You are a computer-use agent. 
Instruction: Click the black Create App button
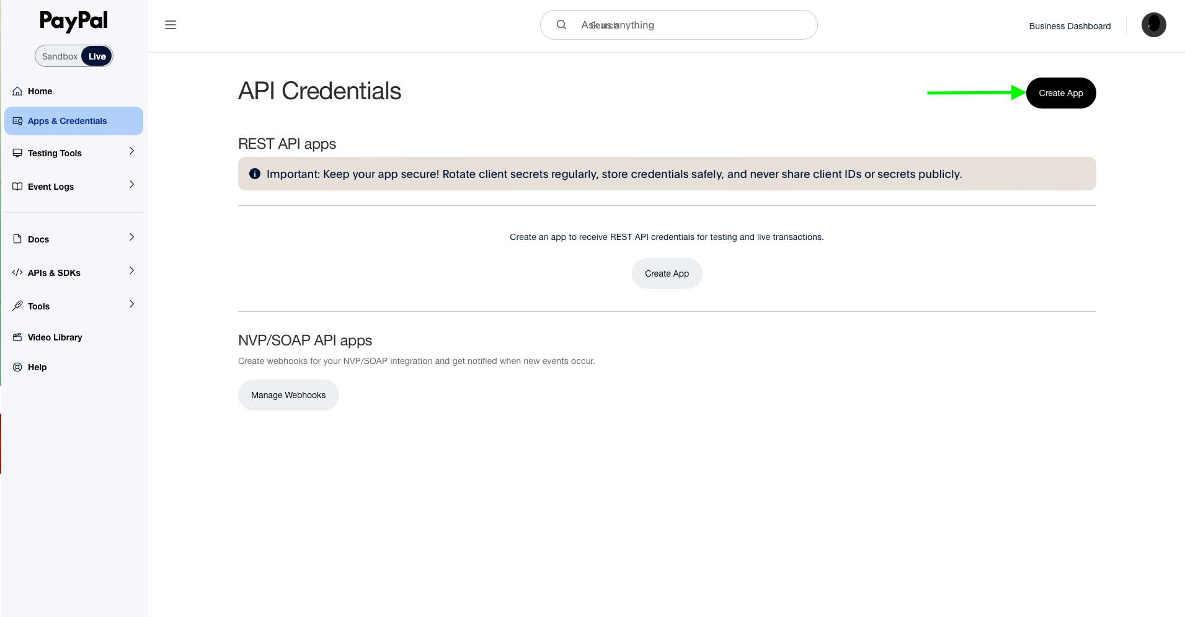click(1061, 93)
